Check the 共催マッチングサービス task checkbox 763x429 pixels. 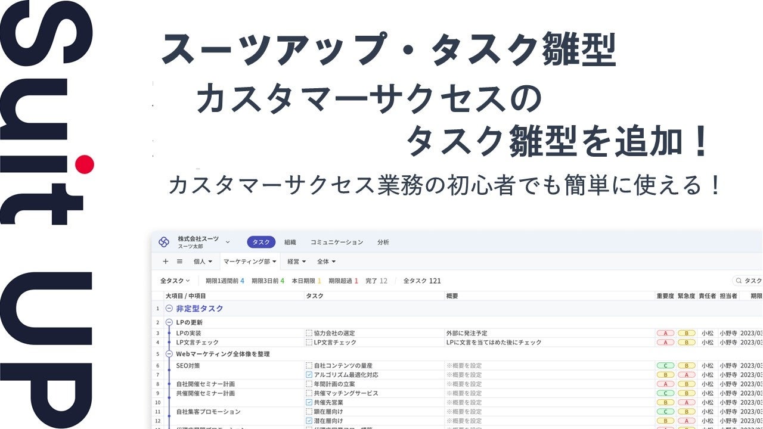click(309, 393)
